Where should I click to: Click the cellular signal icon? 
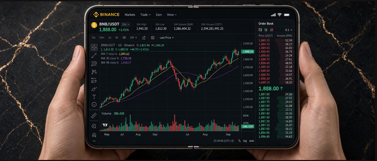(x=273, y=15)
